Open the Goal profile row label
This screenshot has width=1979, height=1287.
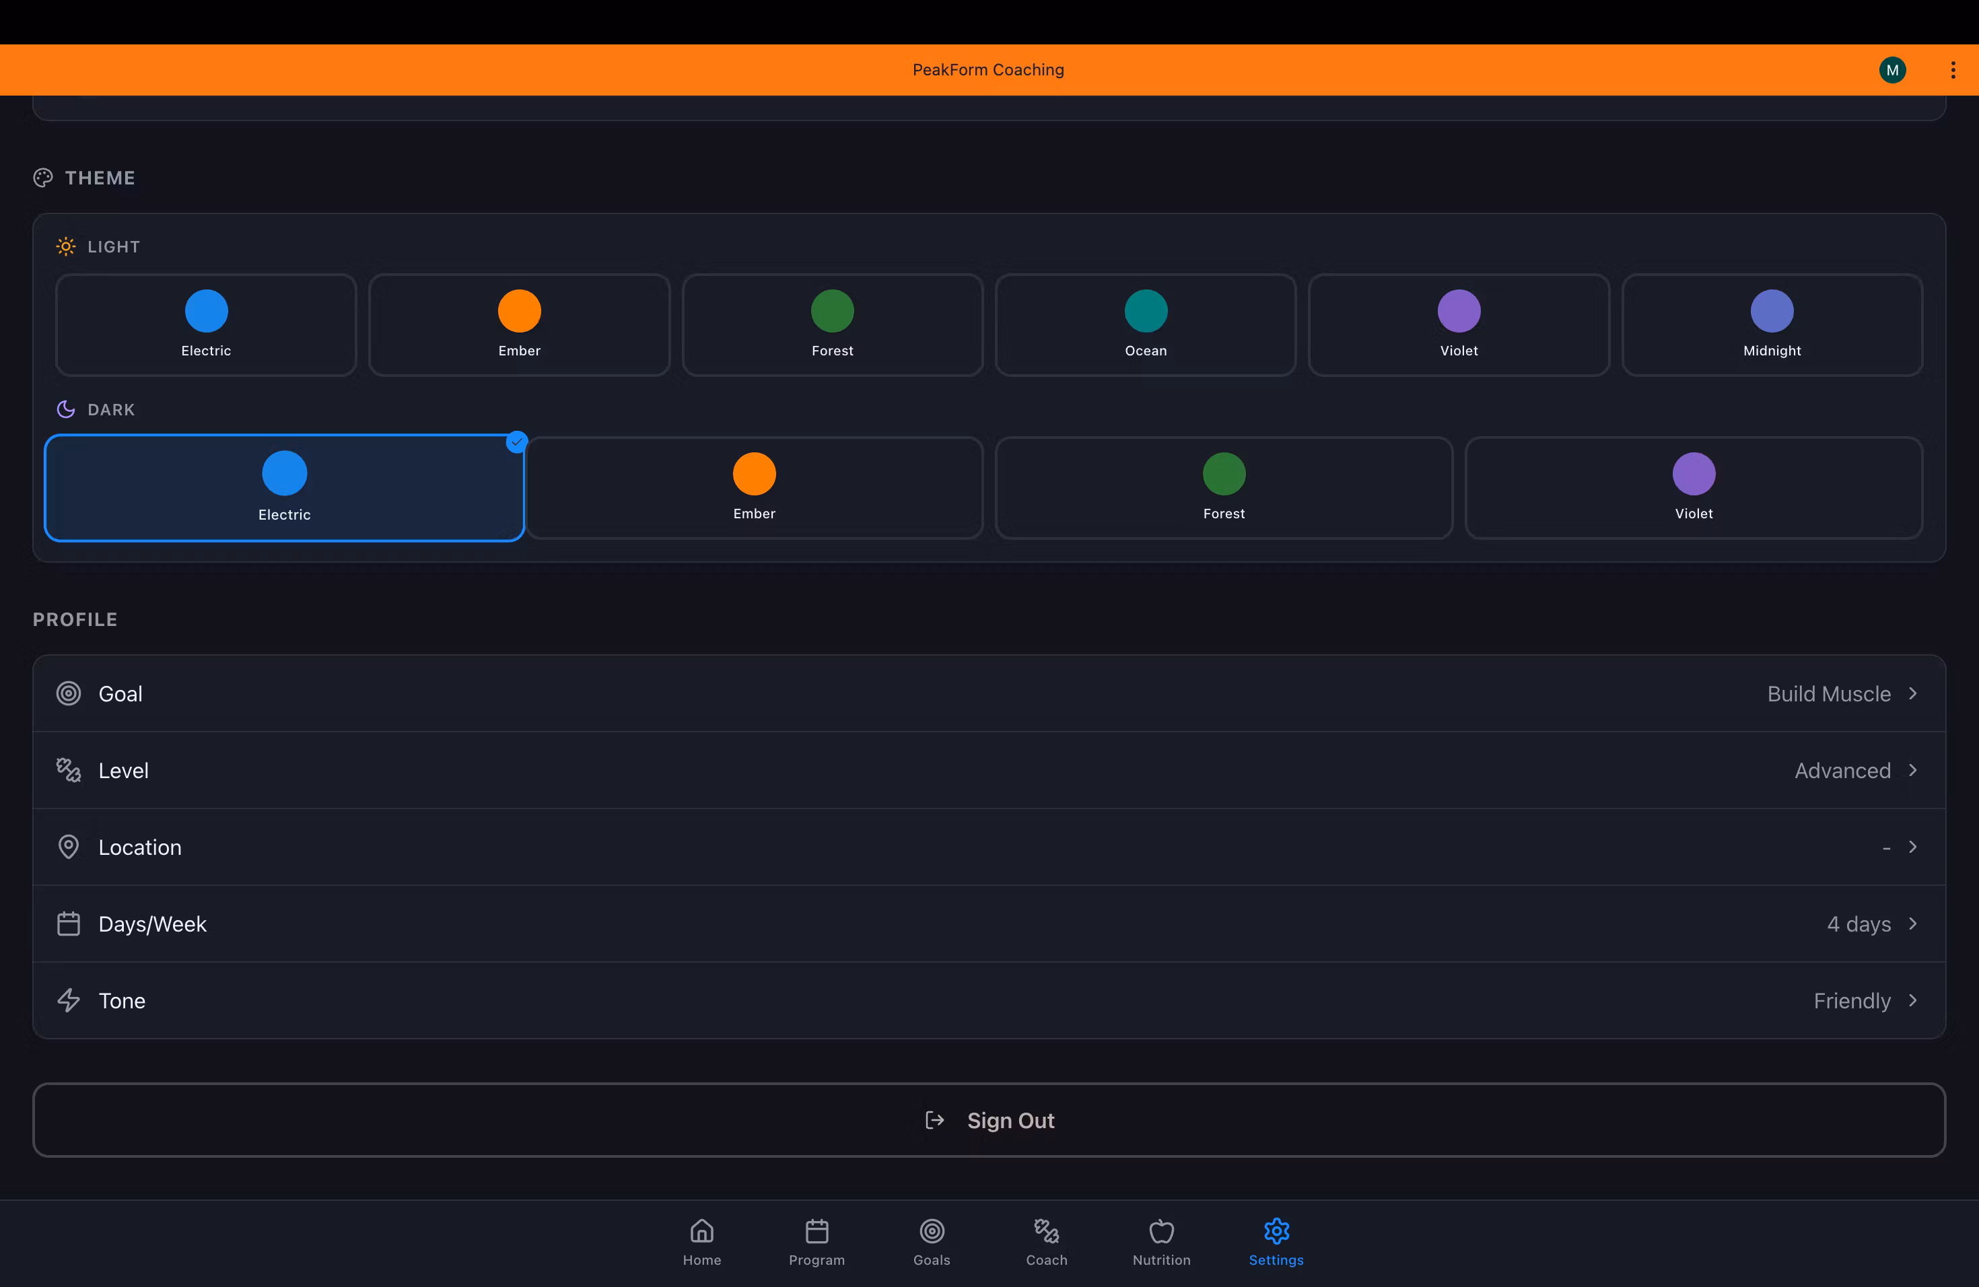120,693
